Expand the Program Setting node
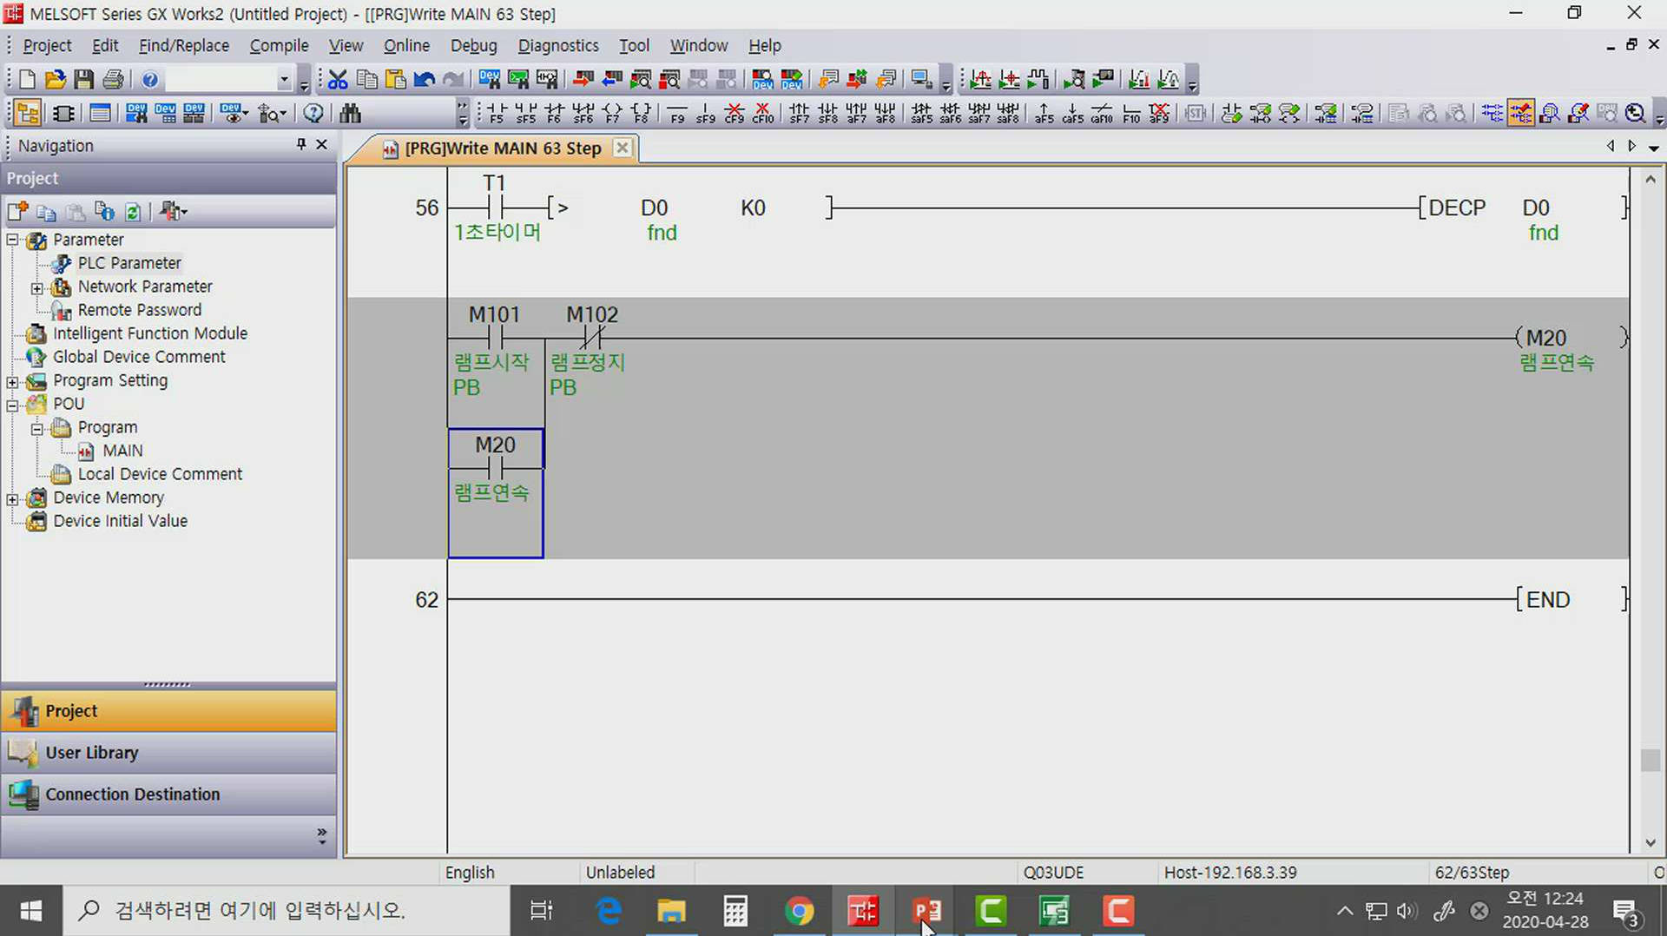 point(12,381)
